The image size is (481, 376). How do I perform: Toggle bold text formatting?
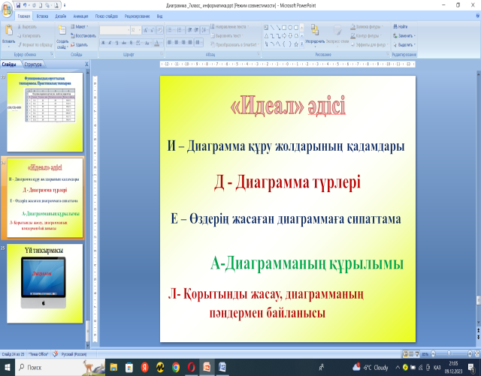pos(104,43)
